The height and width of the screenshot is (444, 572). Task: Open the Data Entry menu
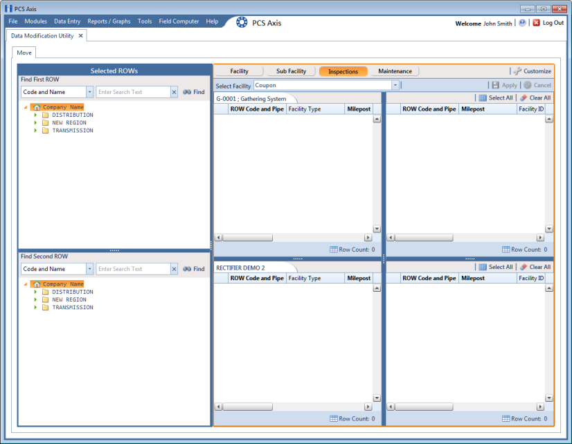point(67,21)
